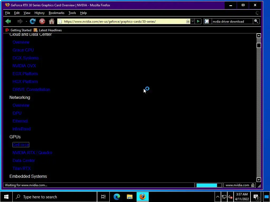Focus the URL address field
Image resolution: width=270 pixels, height=202 pixels.
[x=124, y=22]
